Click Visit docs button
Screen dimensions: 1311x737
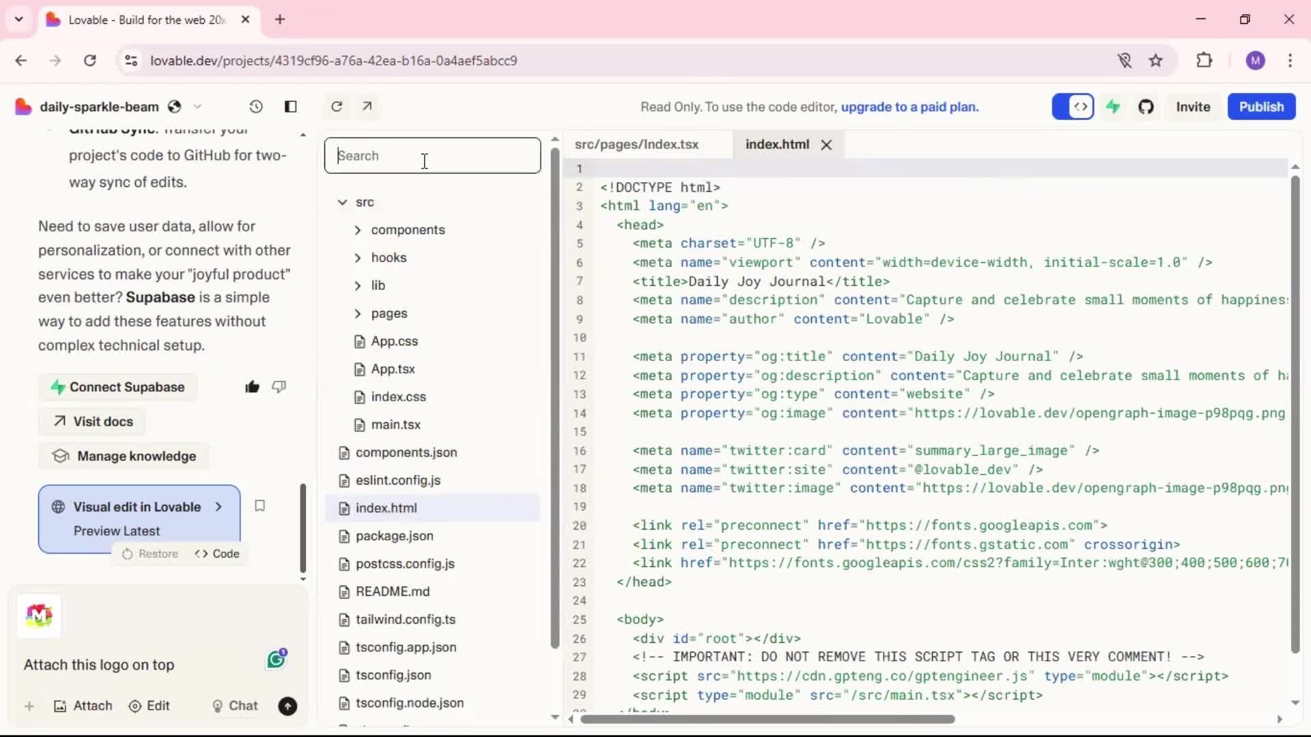coord(92,422)
